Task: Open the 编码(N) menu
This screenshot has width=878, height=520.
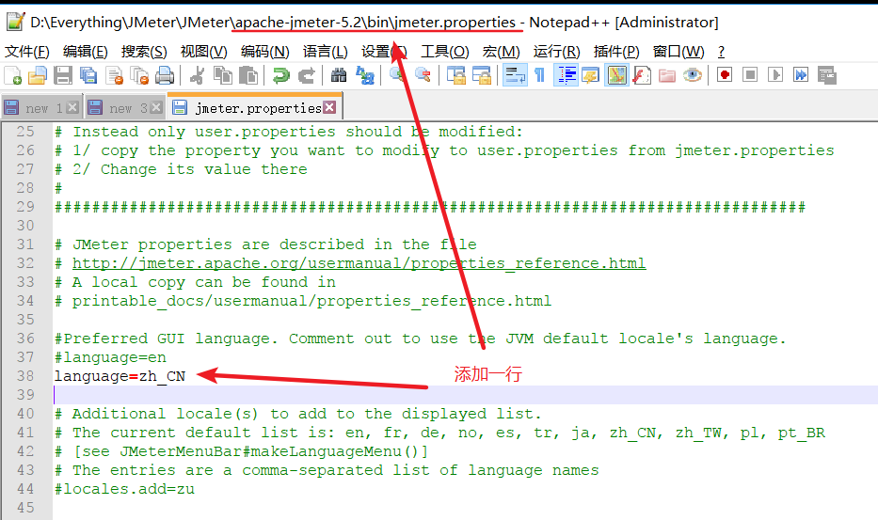Action: [264, 52]
